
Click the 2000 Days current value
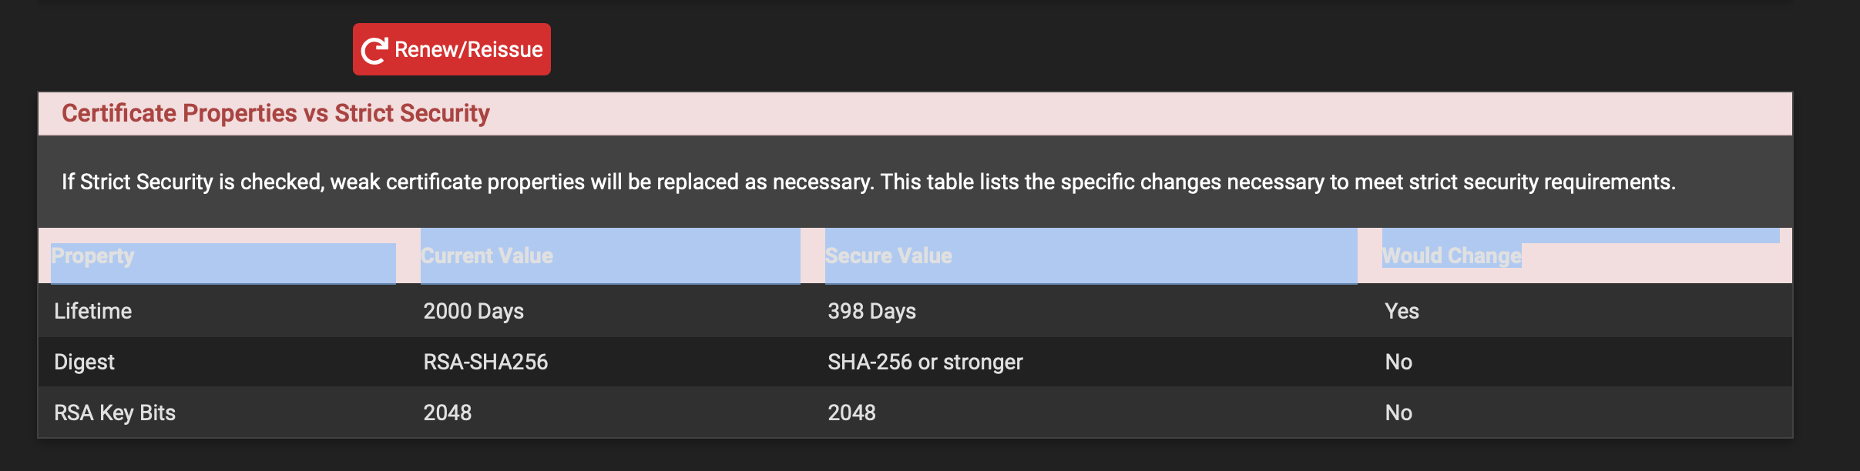tap(473, 311)
